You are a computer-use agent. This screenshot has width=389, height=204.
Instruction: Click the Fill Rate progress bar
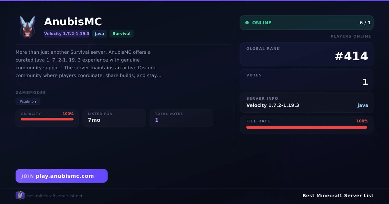pyautogui.click(x=307, y=127)
